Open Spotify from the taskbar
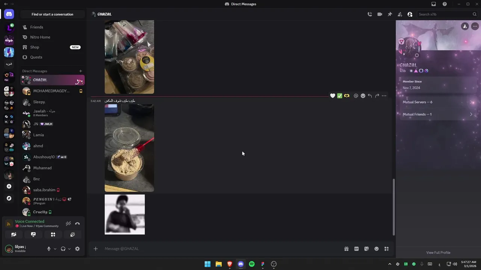The height and width of the screenshot is (270, 481). click(252, 264)
